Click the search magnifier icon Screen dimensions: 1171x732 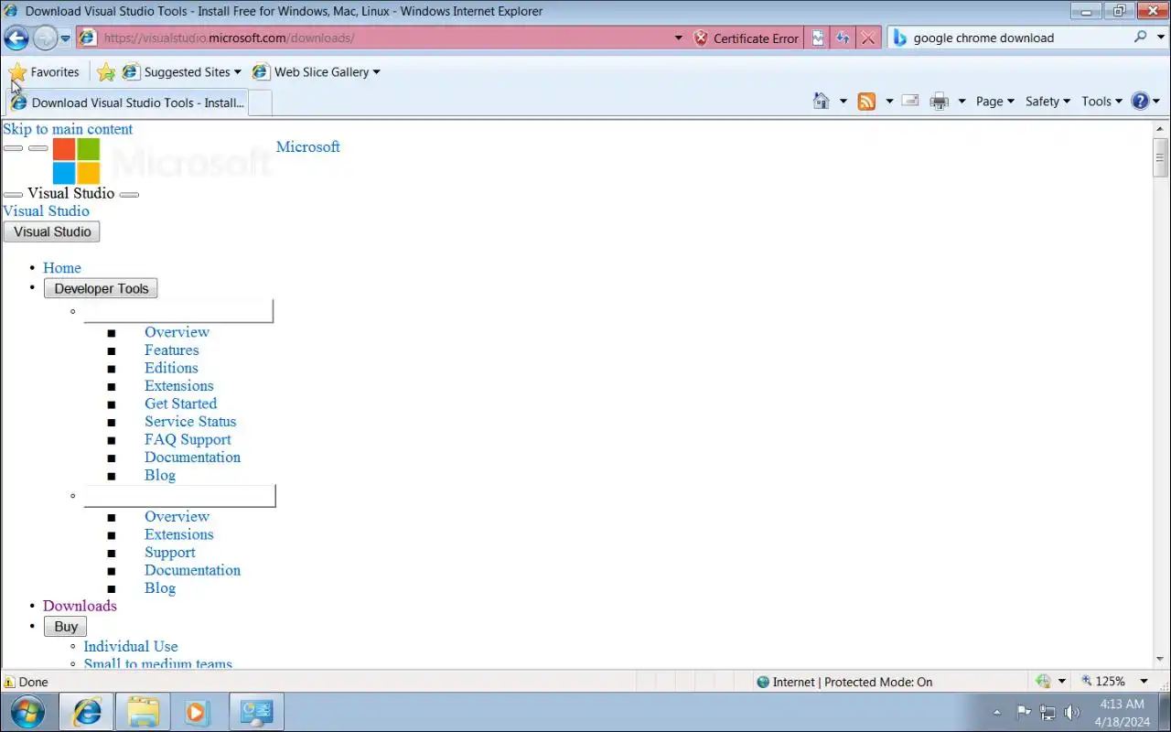(x=1140, y=37)
